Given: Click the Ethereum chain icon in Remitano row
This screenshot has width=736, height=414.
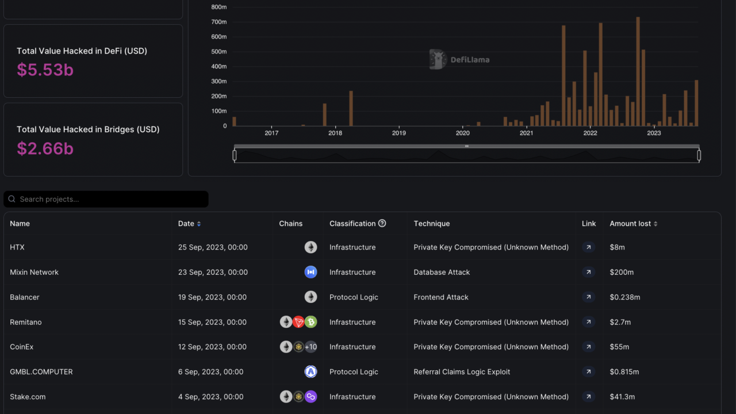Looking at the screenshot, I should point(286,322).
